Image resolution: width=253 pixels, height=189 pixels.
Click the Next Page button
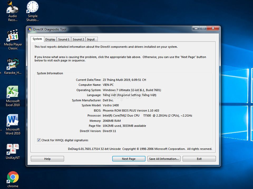129,159
